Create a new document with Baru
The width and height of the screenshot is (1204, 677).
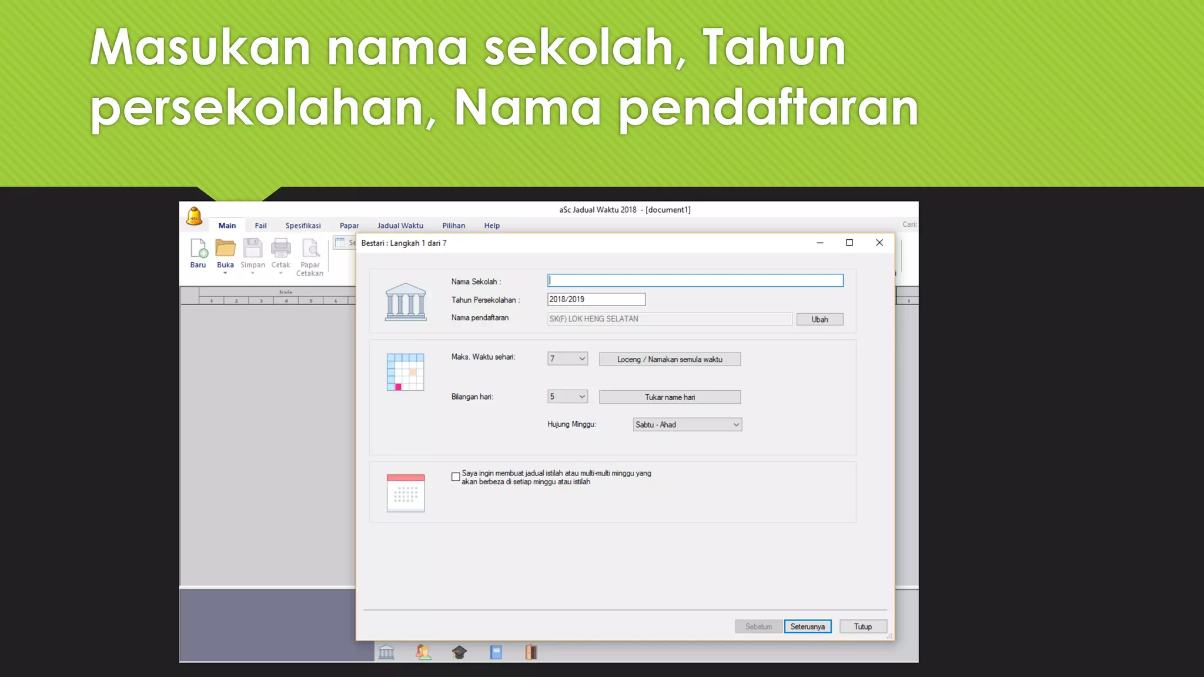(198, 253)
